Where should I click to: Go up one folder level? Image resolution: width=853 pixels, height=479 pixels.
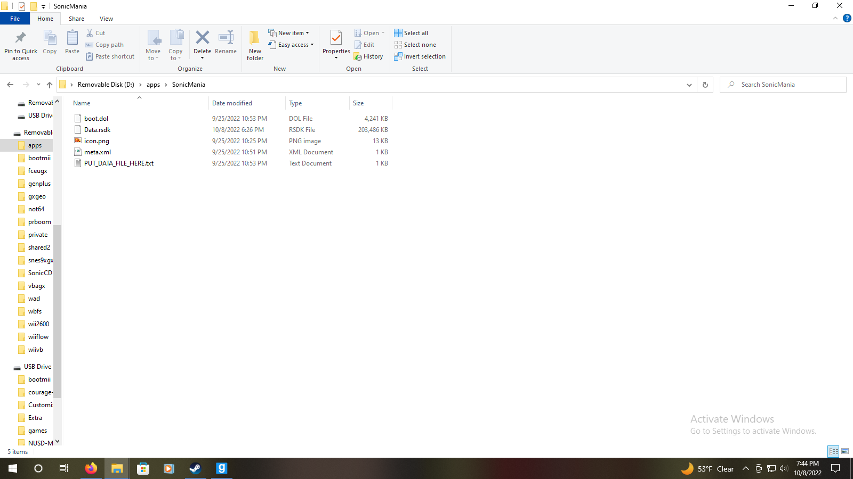[50, 85]
